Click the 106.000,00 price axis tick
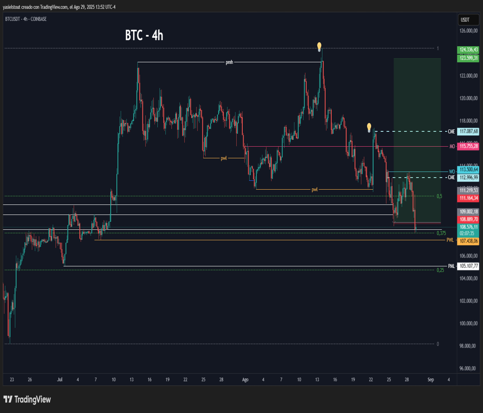Viewport: 483px width, 413px height. click(x=469, y=256)
